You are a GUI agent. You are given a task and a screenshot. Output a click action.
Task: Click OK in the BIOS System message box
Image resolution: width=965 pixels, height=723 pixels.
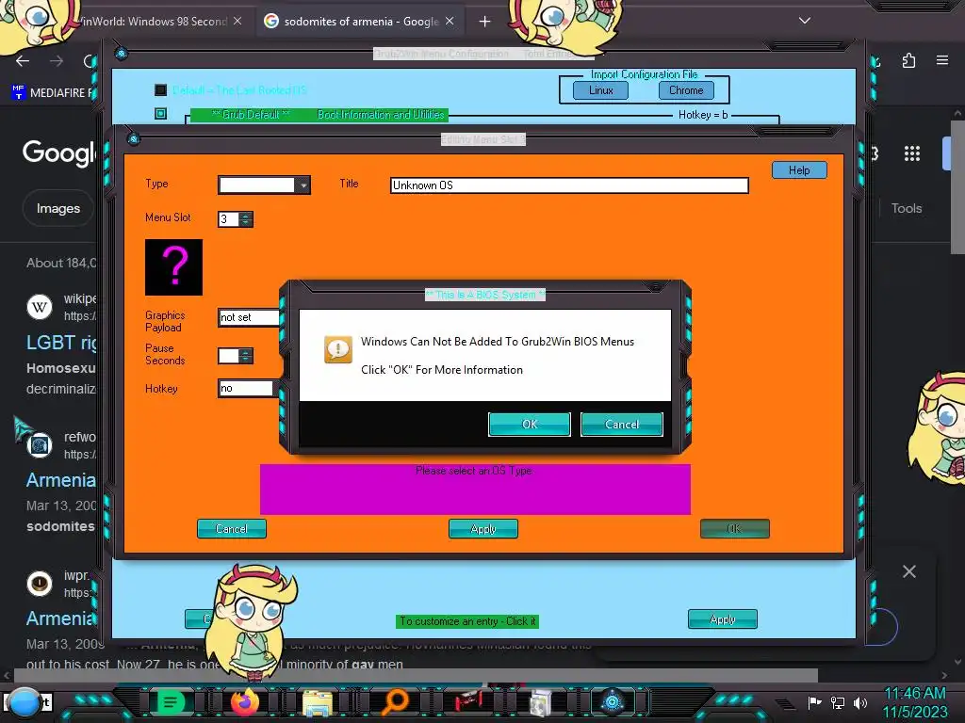(530, 425)
